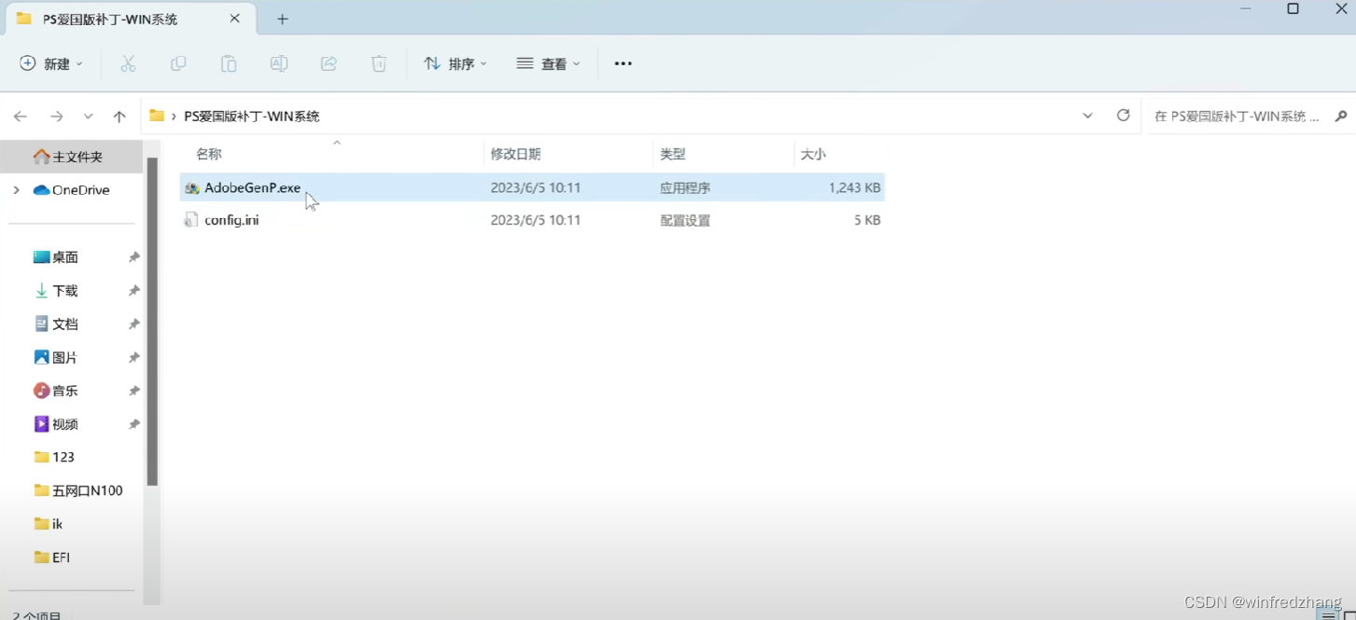Click the 5 KB size cell
The width and height of the screenshot is (1356, 620).
click(x=866, y=220)
